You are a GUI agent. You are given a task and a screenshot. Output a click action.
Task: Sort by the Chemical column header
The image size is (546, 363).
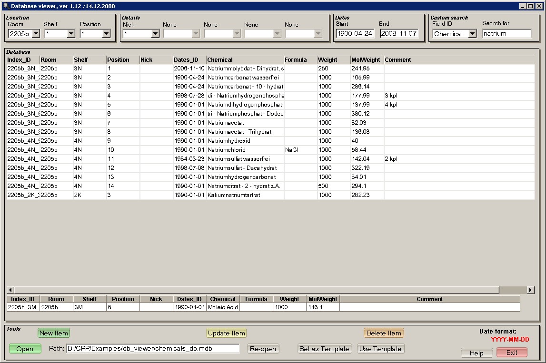tap(245, 60)
